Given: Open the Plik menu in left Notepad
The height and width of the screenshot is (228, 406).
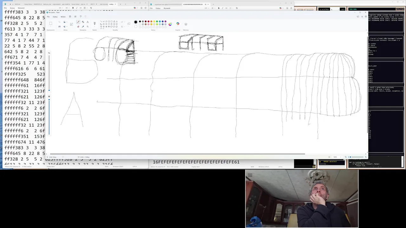Looking at the screenshot, I should click(5, 8).
